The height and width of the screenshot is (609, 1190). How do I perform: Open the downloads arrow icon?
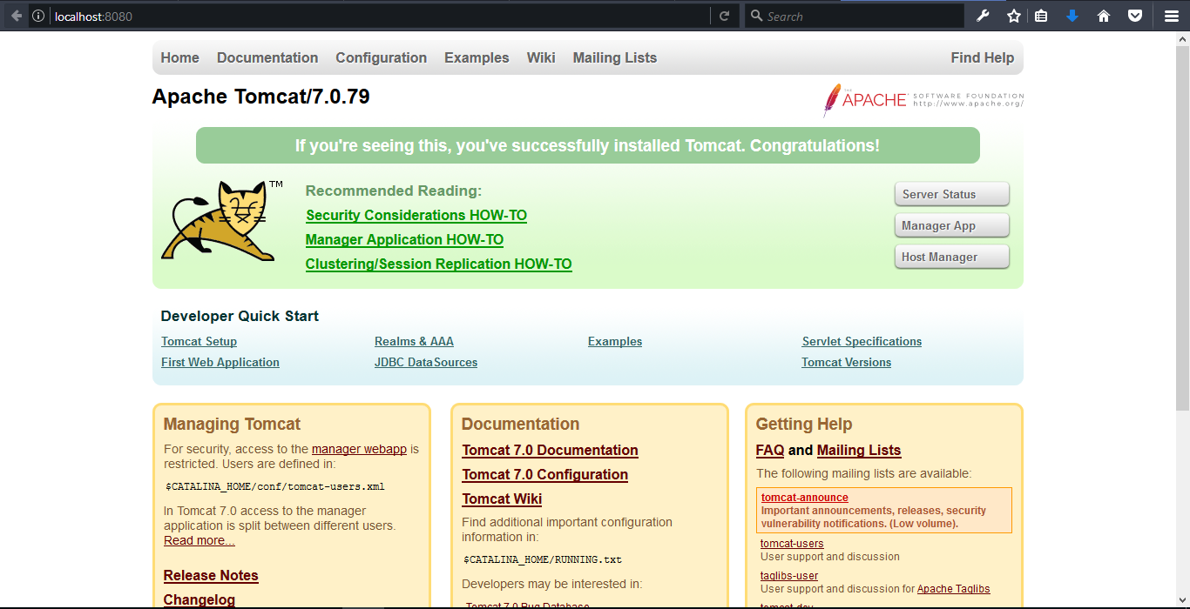click(1072, 16)
